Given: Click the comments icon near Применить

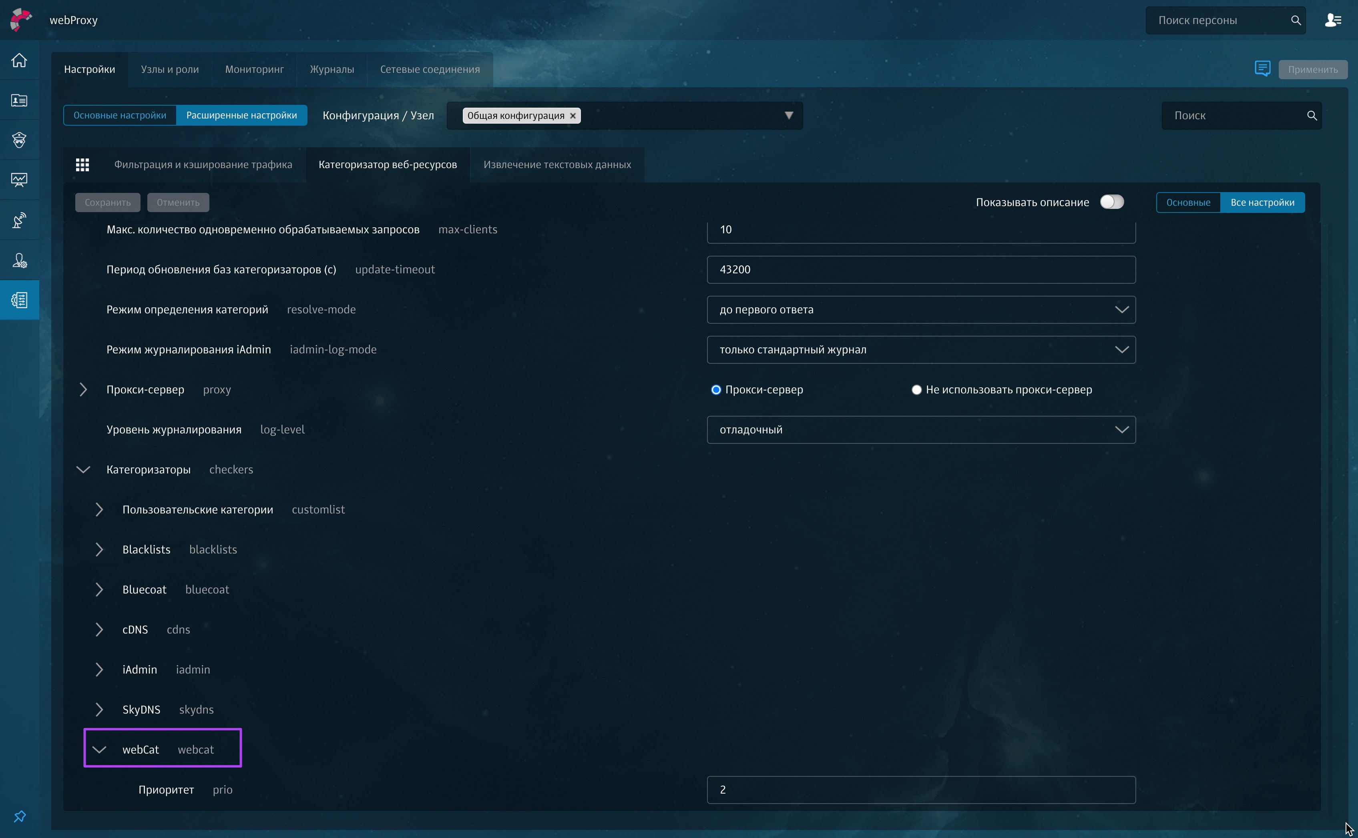Looking at the screenshot, I should point(1262,69).
